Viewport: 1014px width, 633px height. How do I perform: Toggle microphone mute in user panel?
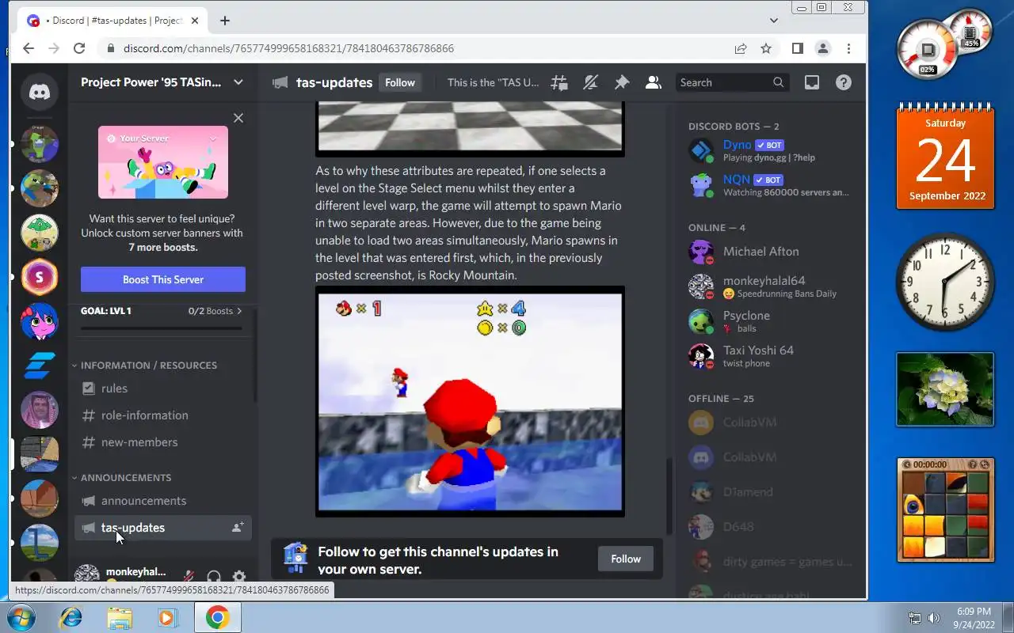tap(189, 578)
